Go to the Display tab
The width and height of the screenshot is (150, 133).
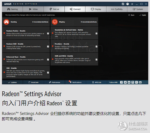tap(96, 9)
